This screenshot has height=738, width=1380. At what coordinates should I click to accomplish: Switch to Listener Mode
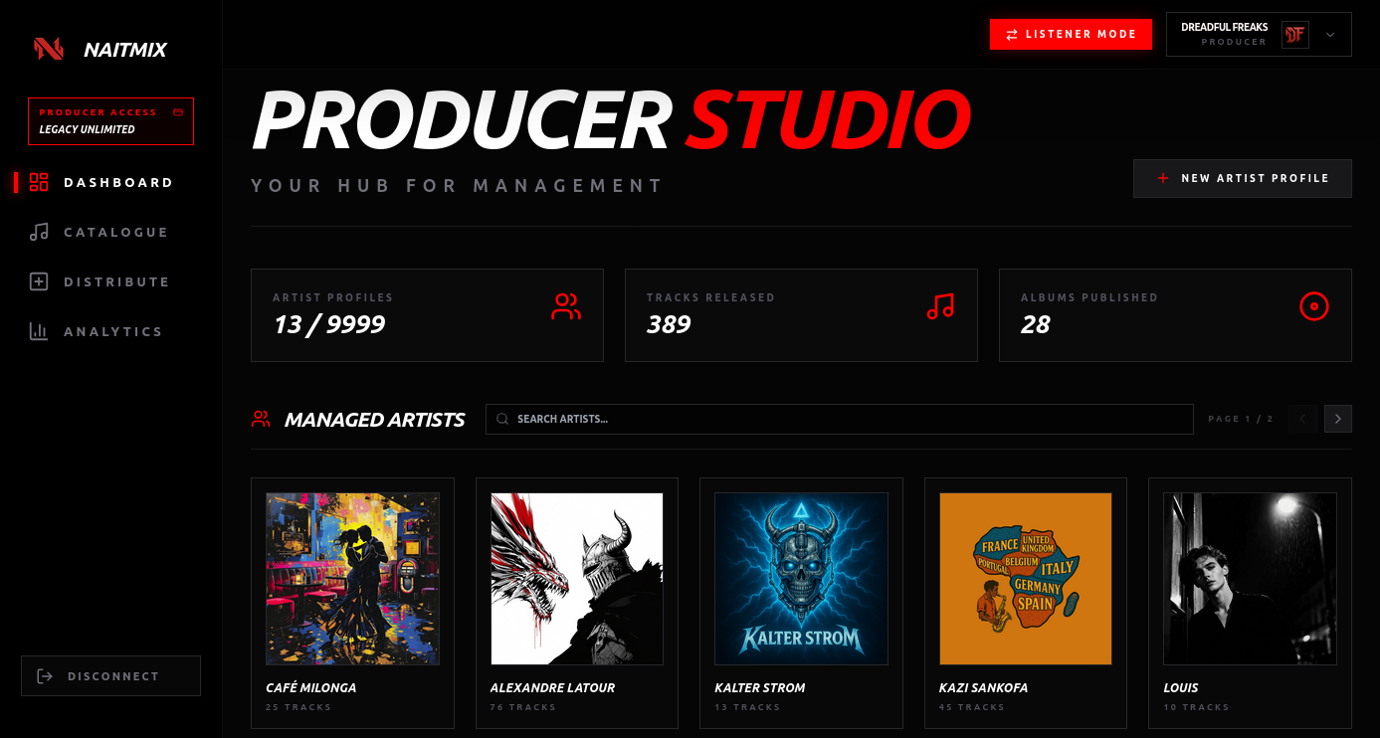coord(1071,33)
